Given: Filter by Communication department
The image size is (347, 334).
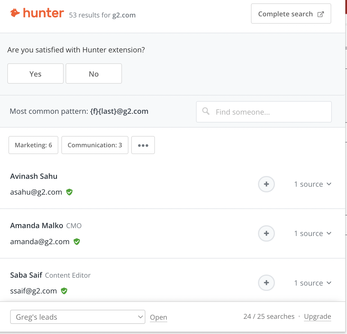Looking at the screenshot, I should (x=95, y=145).
